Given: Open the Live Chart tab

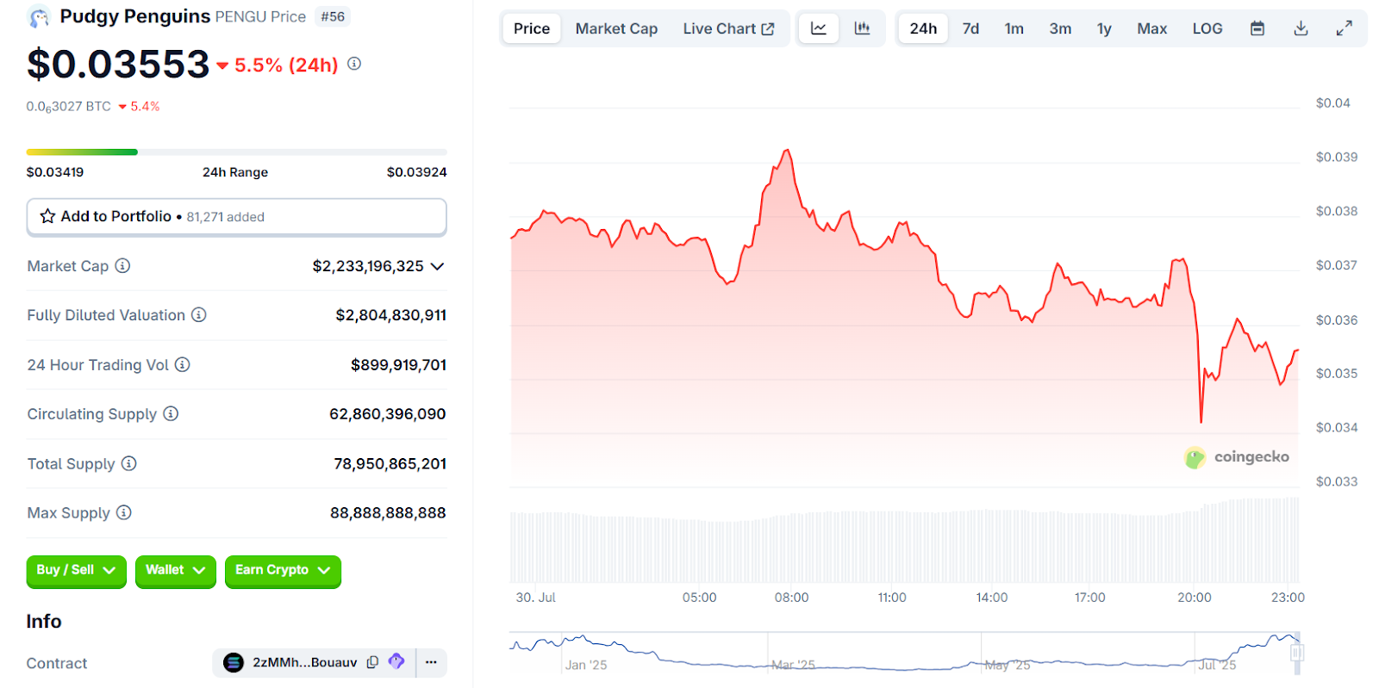Looking at the screenshot, I should point(728,28).
